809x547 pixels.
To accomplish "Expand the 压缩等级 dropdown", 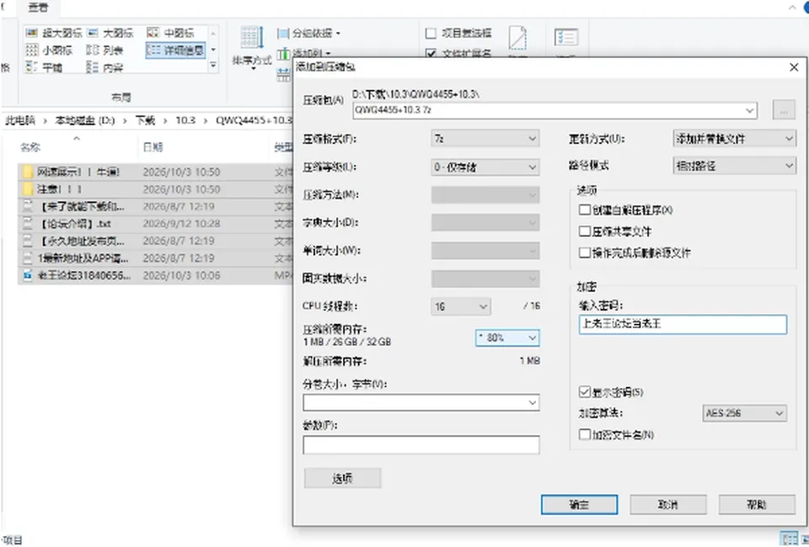I will (x=485, y=167).
